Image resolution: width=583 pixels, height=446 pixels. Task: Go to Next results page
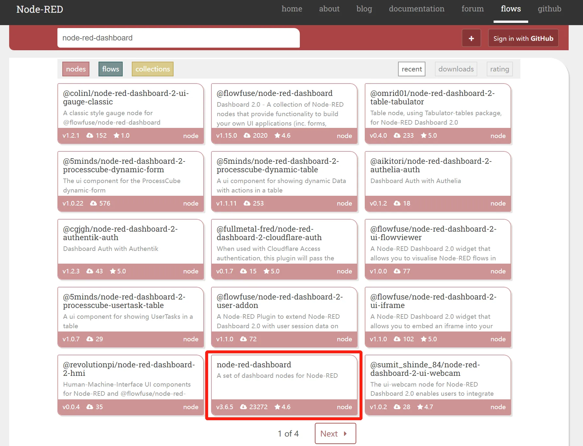click(x=335, y=434)
